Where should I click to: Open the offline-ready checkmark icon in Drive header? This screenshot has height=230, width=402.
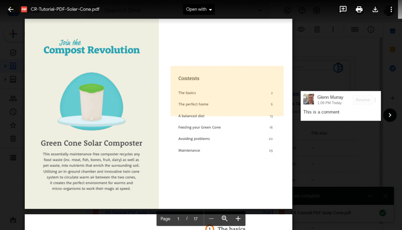(287, 10)
